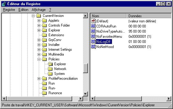Click tree pane scroll up arrow
This screenshot has height=109, width=173.
85,16
